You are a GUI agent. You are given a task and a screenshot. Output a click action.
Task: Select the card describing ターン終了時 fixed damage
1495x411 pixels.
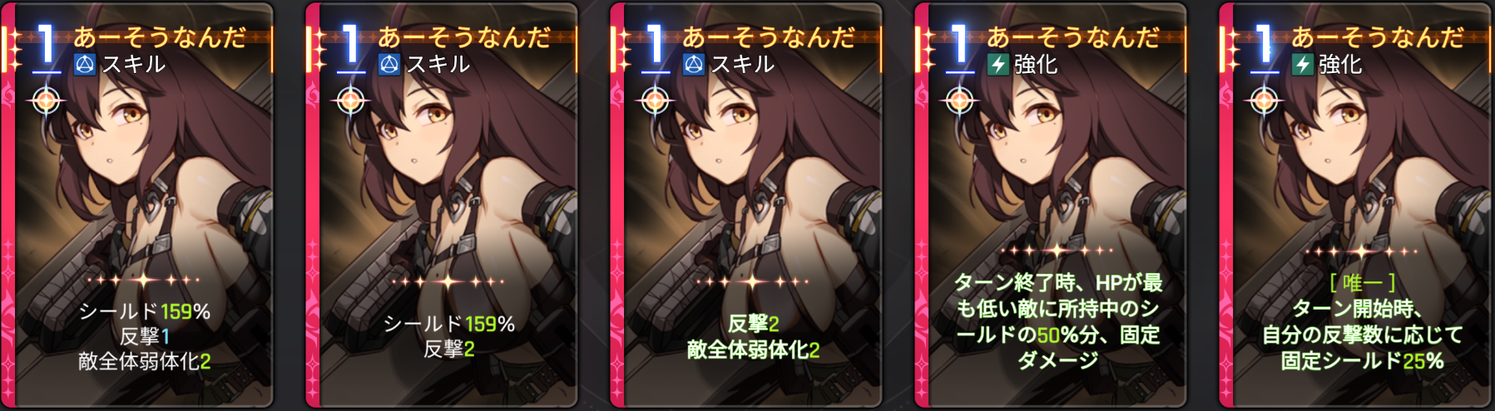(x=1052, y=205)
